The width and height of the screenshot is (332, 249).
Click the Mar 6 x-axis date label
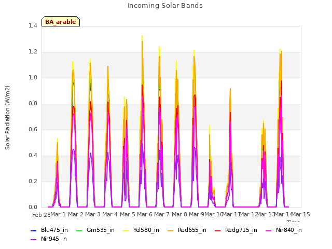145,215
